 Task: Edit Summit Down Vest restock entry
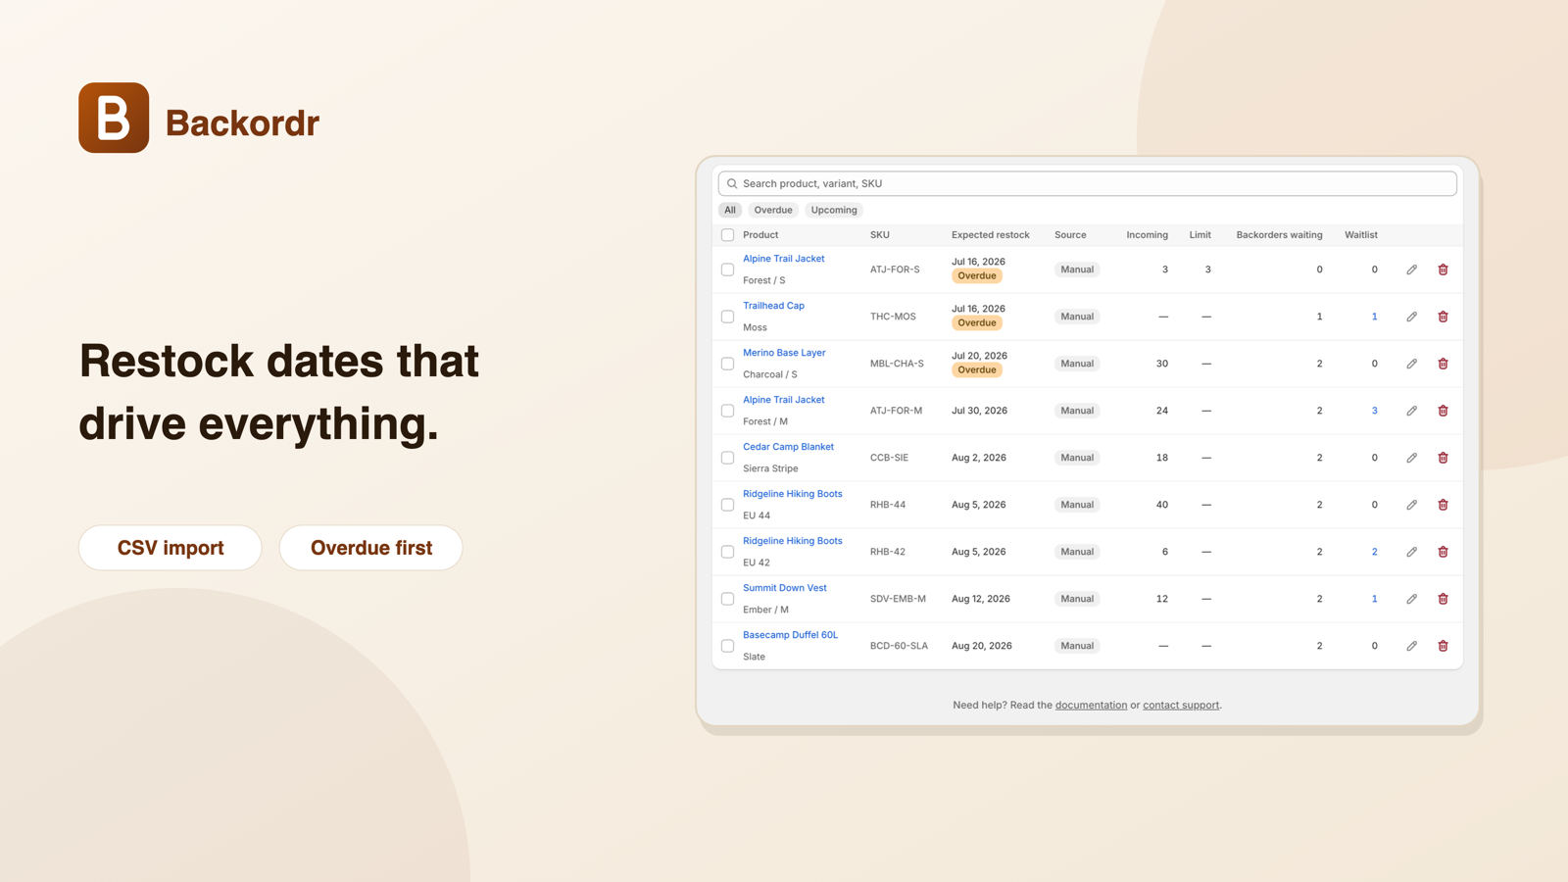click(x=1411, y=599)
